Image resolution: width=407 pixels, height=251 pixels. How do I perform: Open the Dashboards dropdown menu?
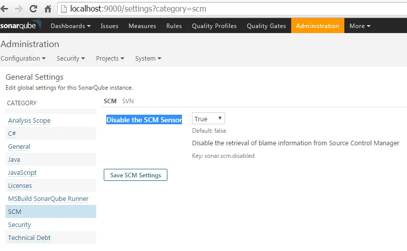pos(71,26)
